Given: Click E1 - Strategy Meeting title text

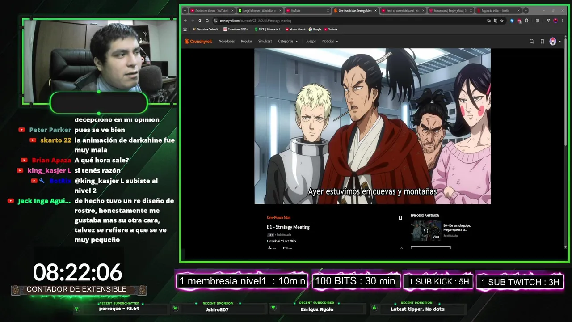Looking at the screenshot, I should [x=288, y=227].
